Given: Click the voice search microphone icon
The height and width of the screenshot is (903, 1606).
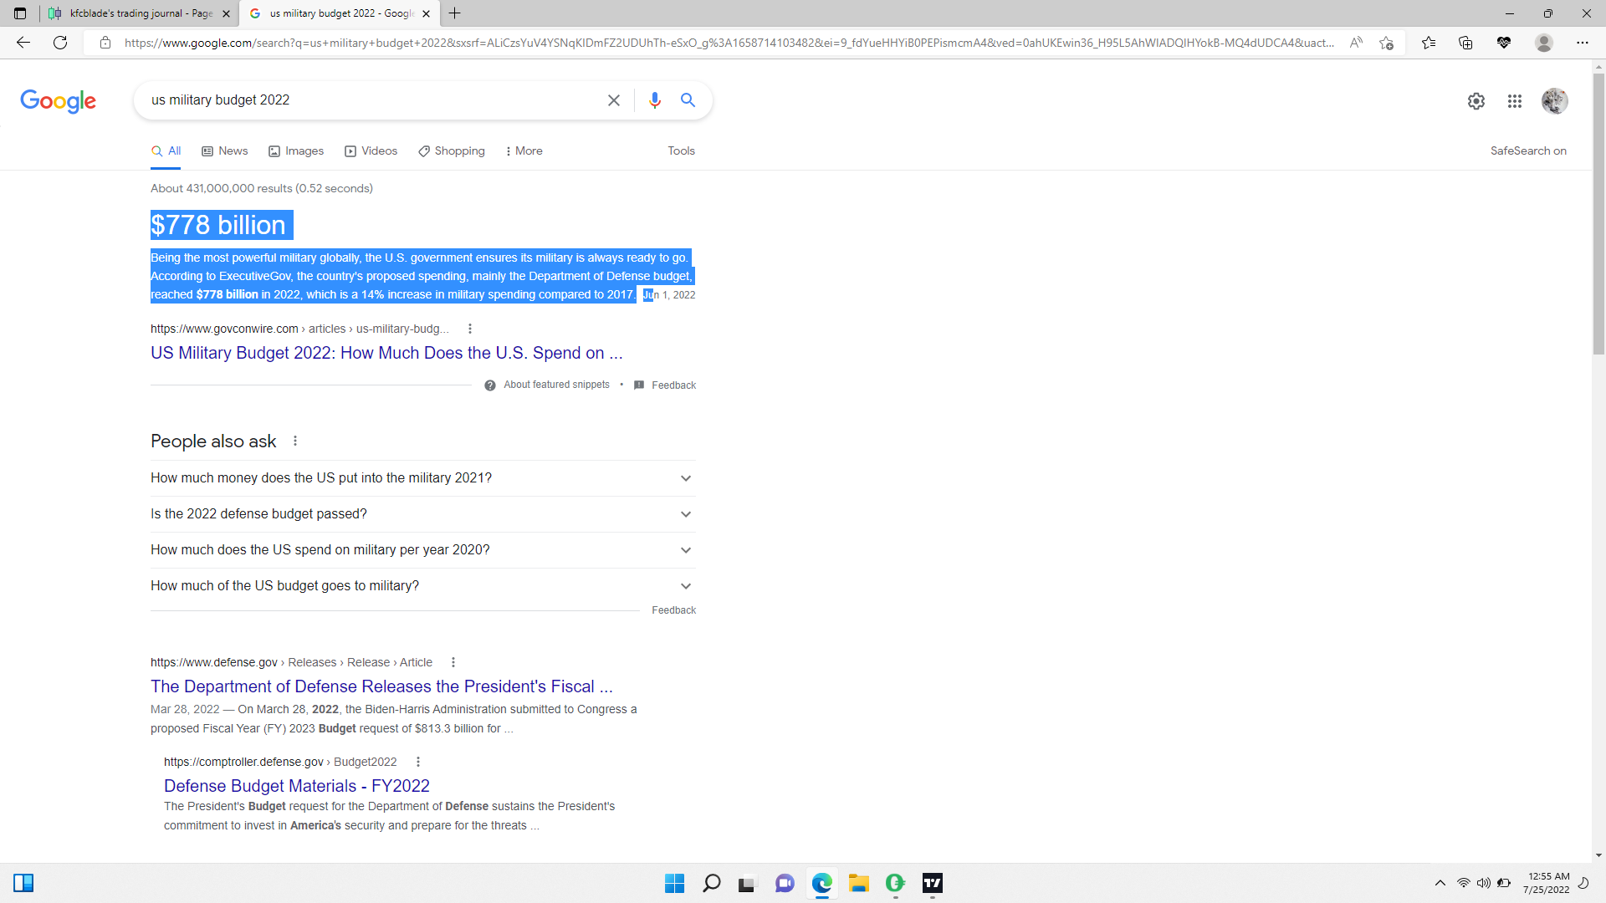Looking at the screenshot, I should coord(655,100).
